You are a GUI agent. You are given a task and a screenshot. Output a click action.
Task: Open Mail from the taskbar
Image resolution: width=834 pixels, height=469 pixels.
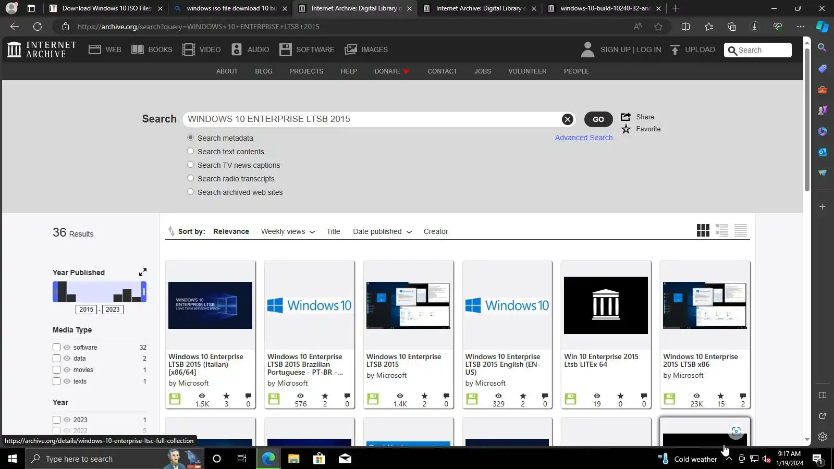click(x=345, y=459)
